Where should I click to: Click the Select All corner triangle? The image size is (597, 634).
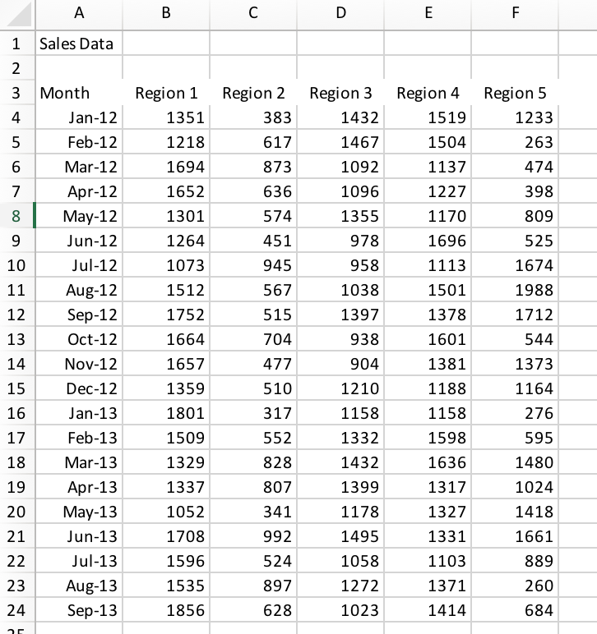[17, 15]
